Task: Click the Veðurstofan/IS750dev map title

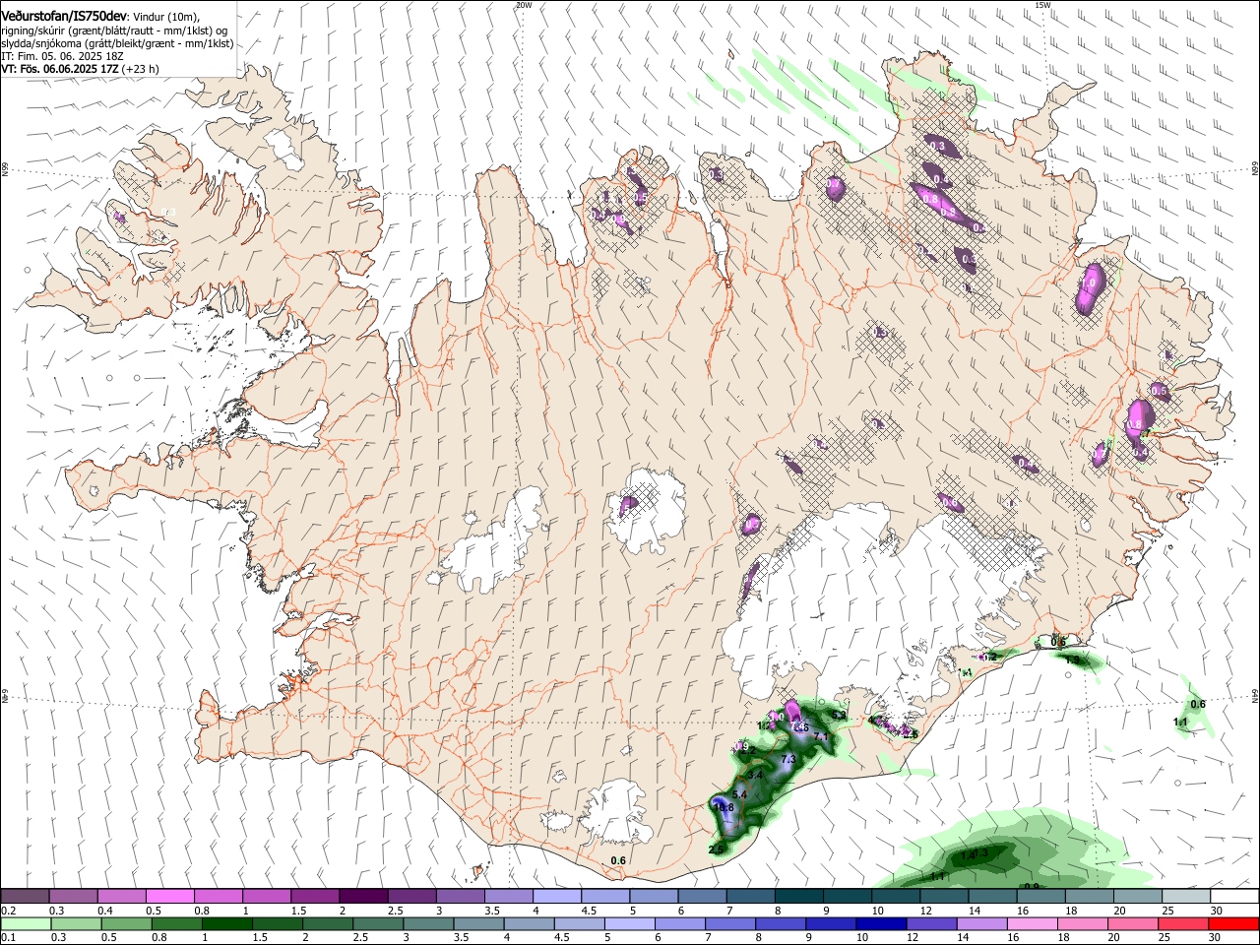Action: [x=64, y=15]
